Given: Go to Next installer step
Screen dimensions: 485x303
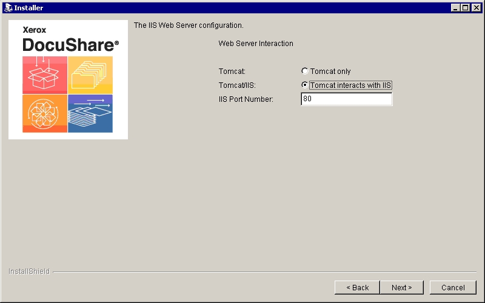Looking at the screenshot, I should pos(401,287).
